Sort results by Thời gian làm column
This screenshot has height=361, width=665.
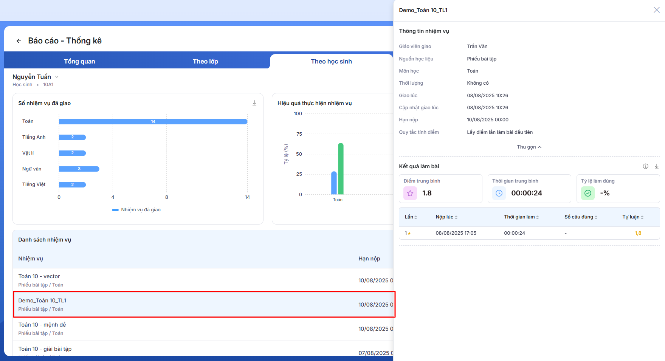coord(521,217)
